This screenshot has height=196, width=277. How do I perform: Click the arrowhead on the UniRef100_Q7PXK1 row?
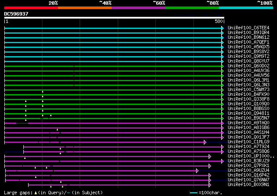(x=209, y=166)
